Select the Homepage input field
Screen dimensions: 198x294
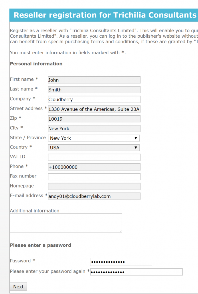tap(94, 186)
